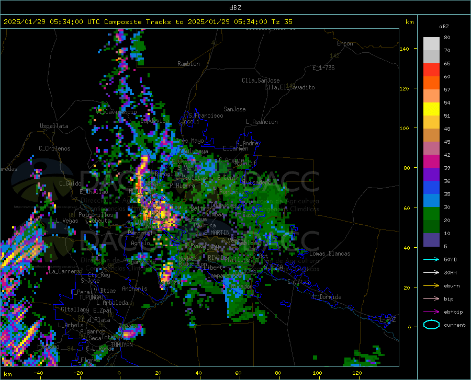Click the cyan 50YD arrow in legend

click(431, 259)
